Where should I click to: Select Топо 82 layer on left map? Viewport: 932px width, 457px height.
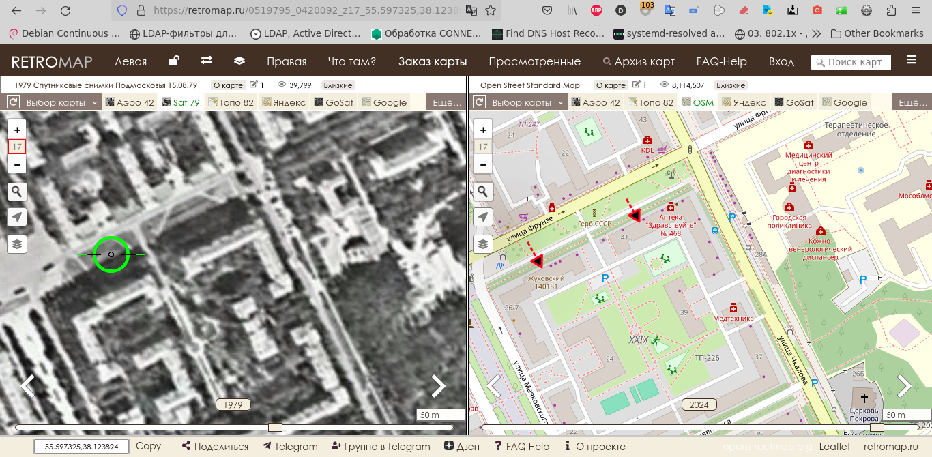[231, 102]
